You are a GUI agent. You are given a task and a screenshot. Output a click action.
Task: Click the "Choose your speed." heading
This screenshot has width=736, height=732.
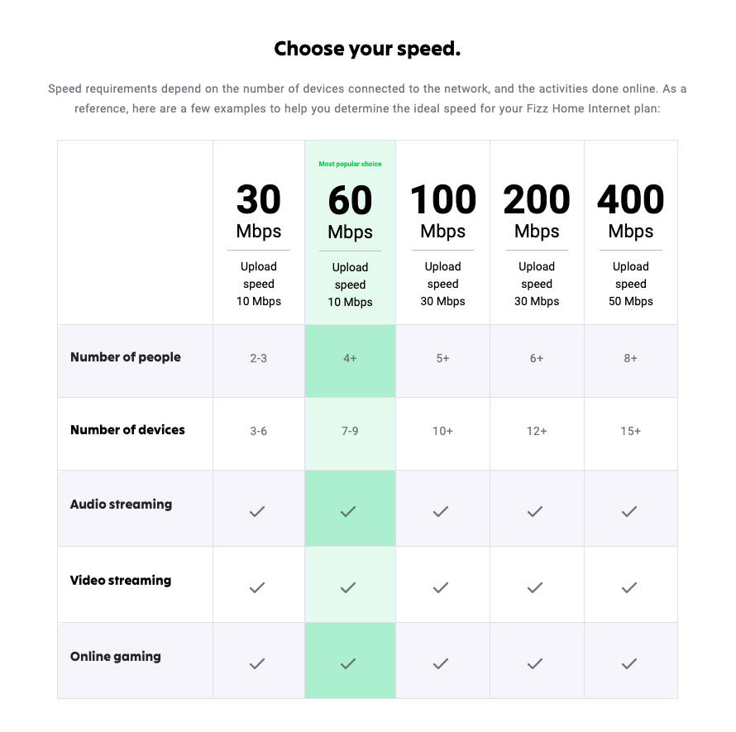[x=367, y=49]
